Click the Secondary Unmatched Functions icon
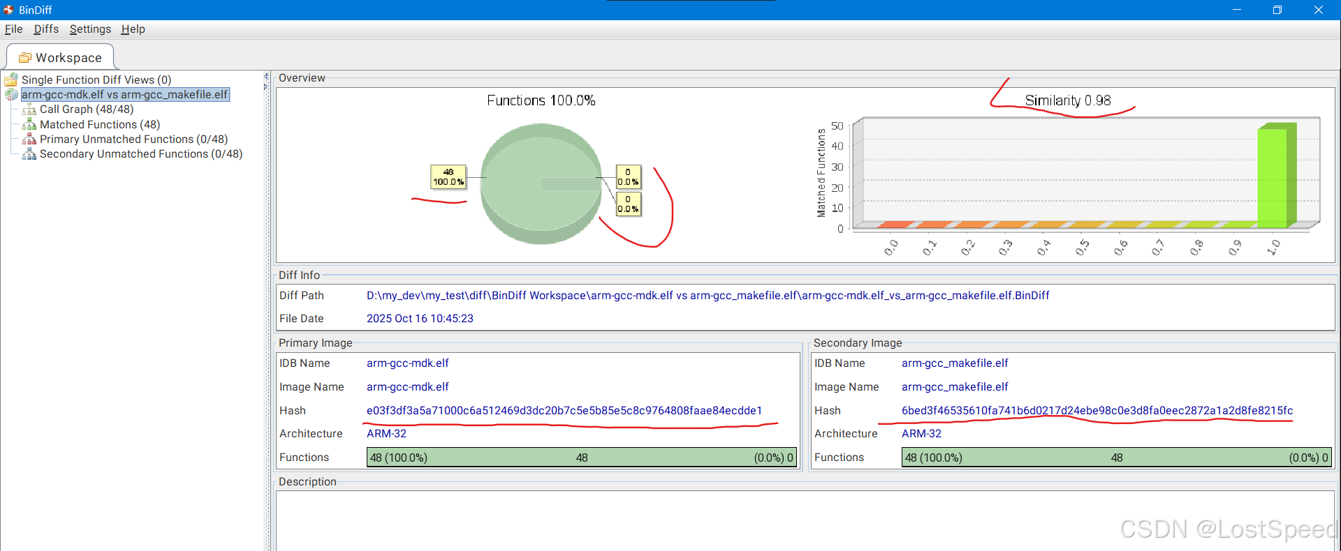The height and width of the screenshot is (551, 1341). (x=29, y=153)
